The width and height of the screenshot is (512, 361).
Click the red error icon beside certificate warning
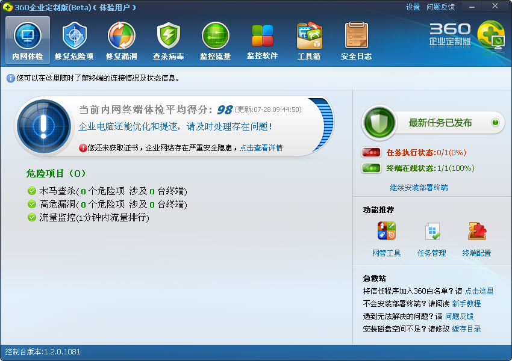(83, 148)
